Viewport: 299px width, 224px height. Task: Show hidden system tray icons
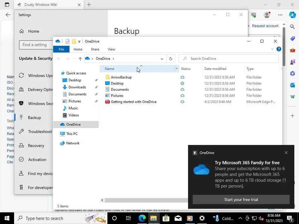[240, 218]
